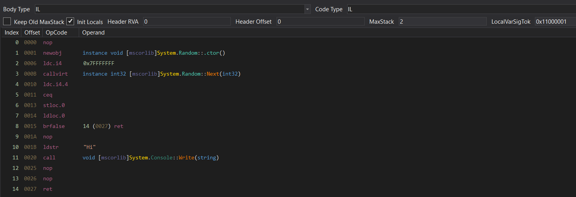
Task: Click offset 000B cell
Action: (x=30, y=74)
